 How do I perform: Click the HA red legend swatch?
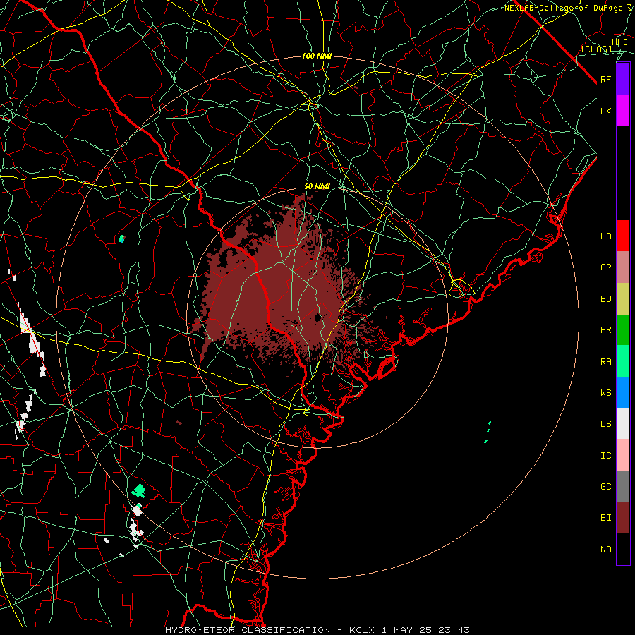point(623,236)
